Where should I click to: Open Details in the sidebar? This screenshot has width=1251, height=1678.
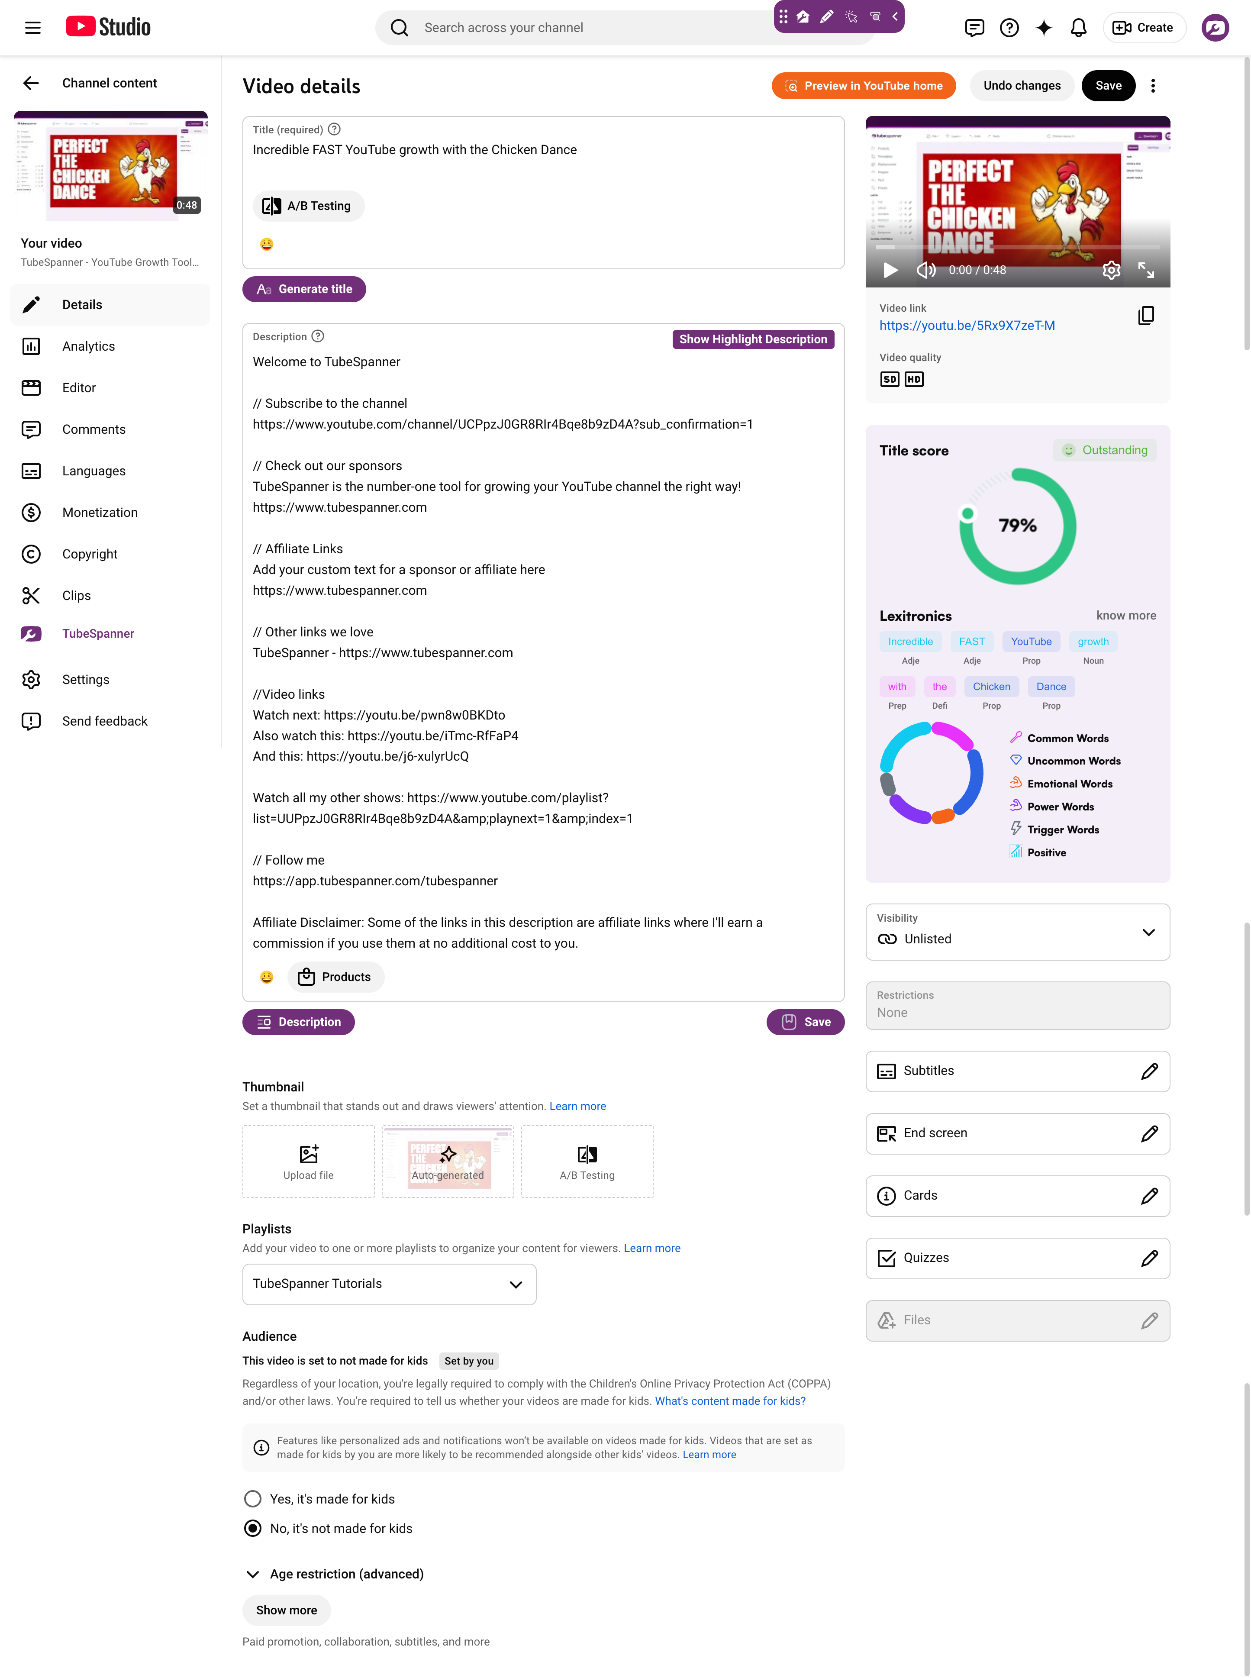coord(110,304)
